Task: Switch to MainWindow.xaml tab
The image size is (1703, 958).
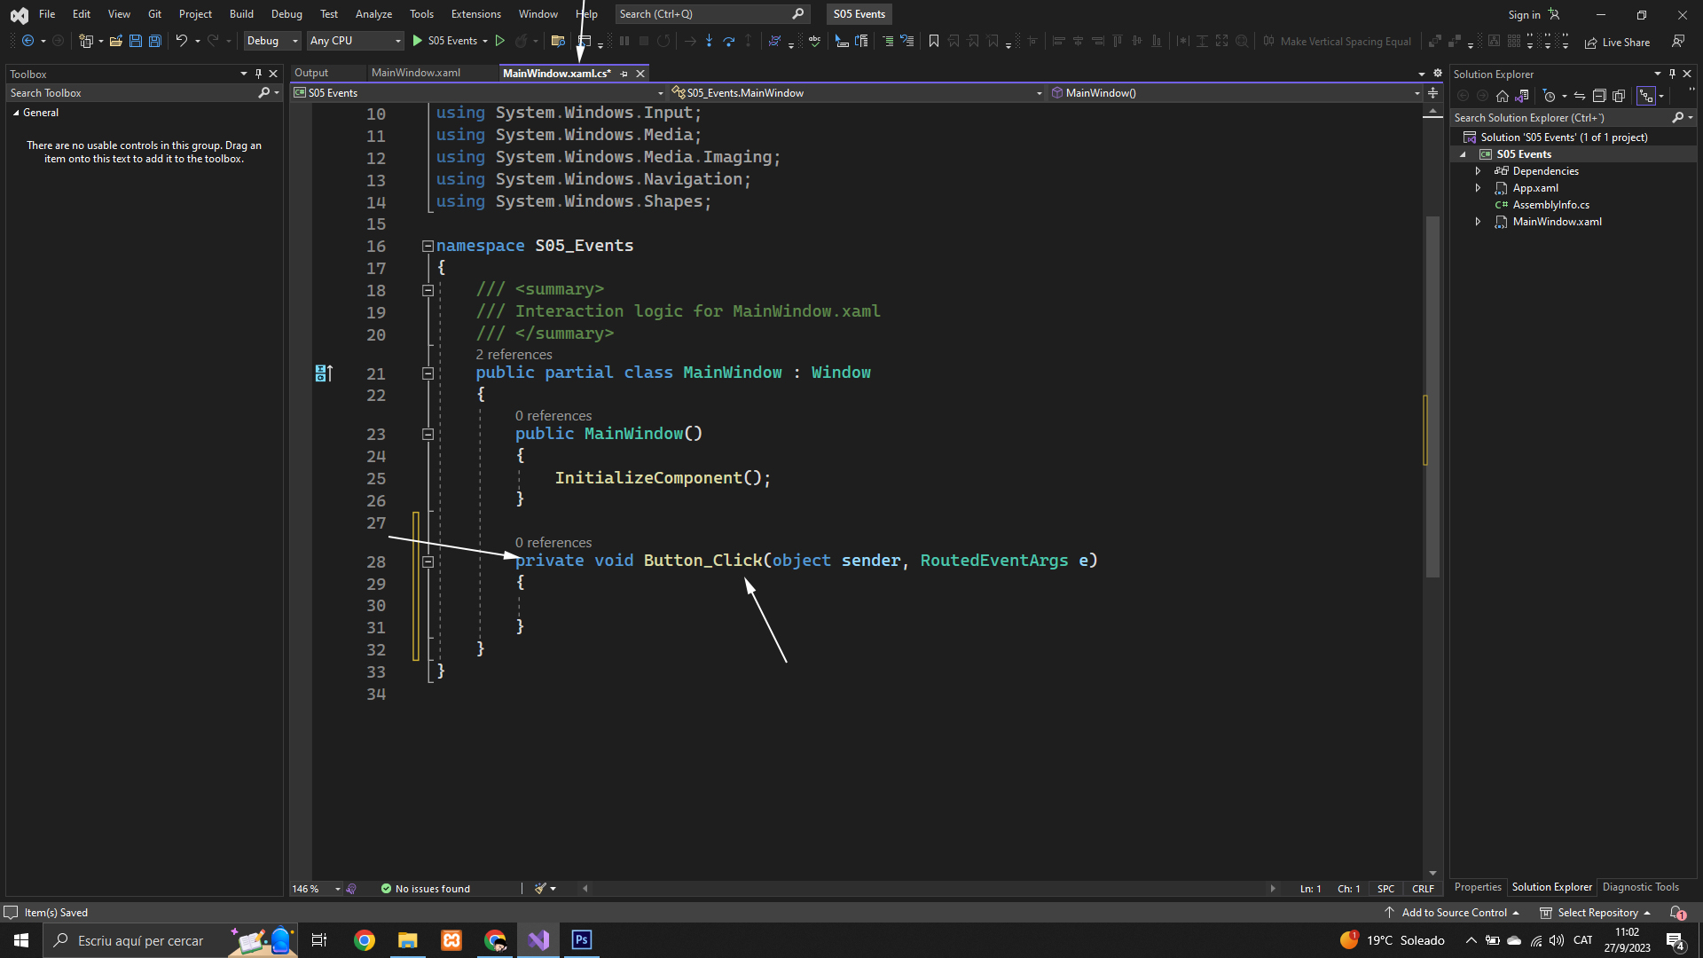Action: click(x=416, y=73)
